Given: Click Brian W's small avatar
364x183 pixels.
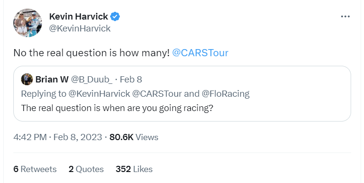Looking at the screenshot, I should (x=27, y=79).
